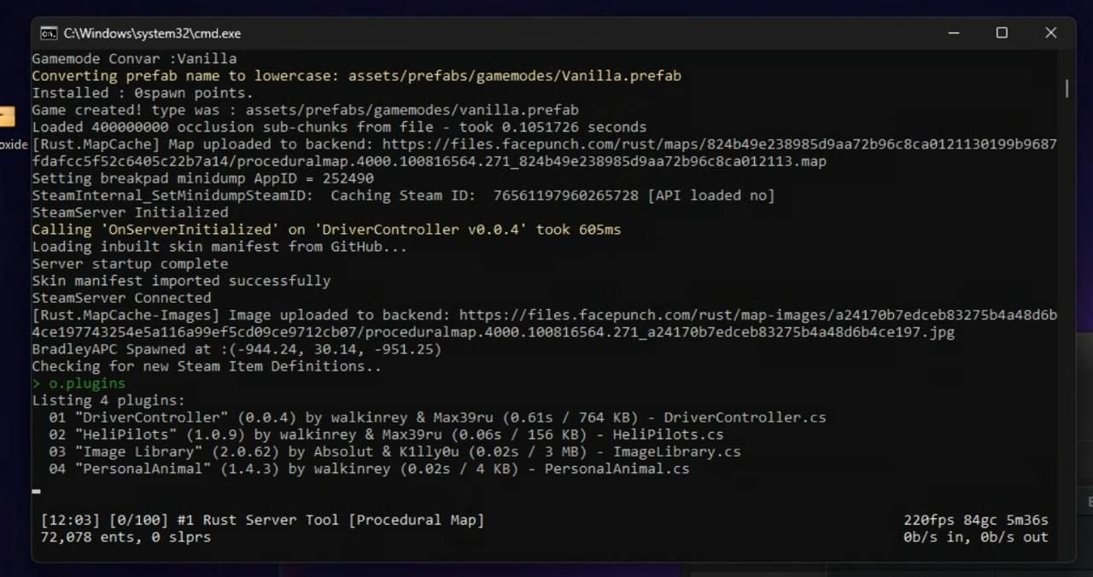Viewport: 1093px width, 577px height.
Task: Click the 02 HeliPilots plugin row
Action: coord(386,434)
